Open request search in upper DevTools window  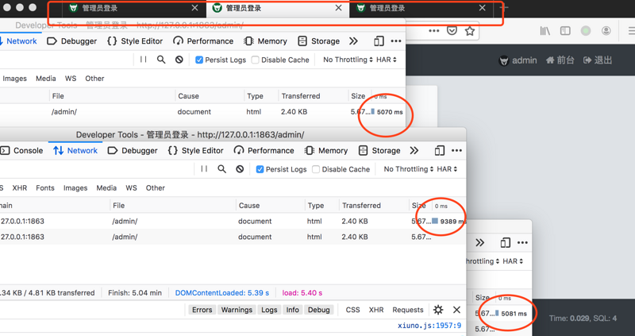point(161,60)
